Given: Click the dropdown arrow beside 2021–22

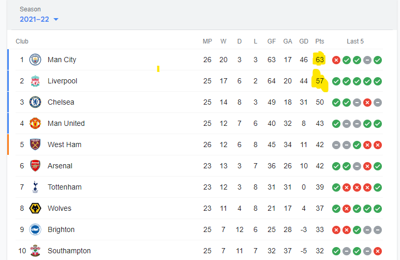Looking at the screenshot, I should tap(56, 19).
